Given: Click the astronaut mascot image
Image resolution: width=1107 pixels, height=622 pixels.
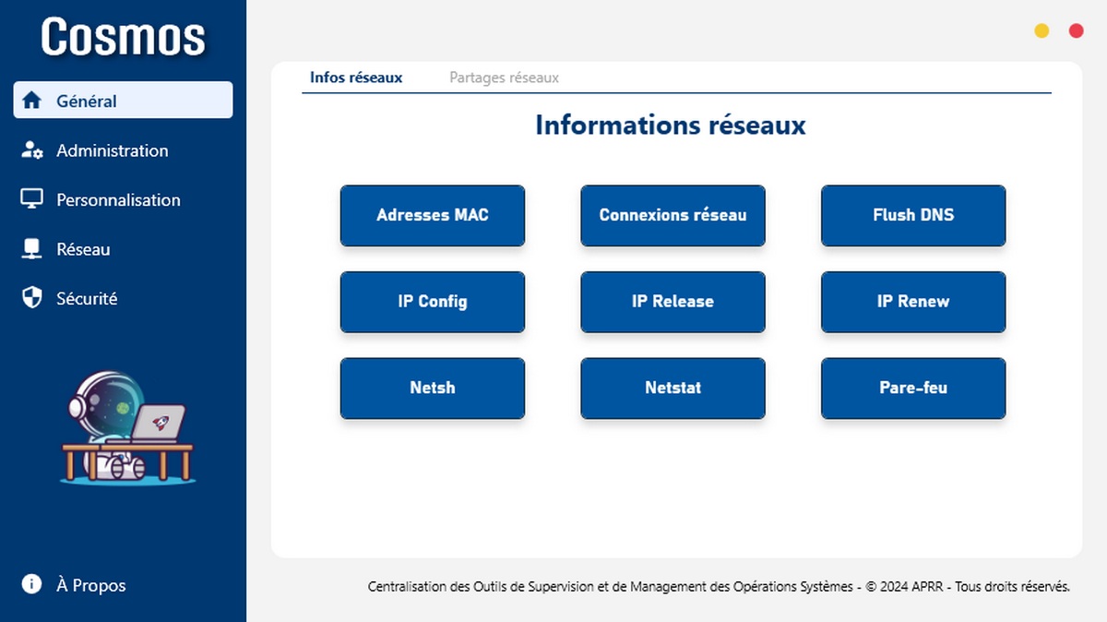Looking at the screenshot, I should click(126, 426).
